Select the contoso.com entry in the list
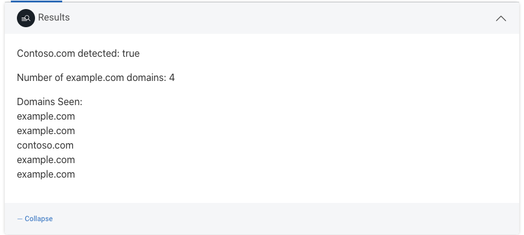Image resolution: width=524 pixels, height=235 pixels. tap(45, 146)
